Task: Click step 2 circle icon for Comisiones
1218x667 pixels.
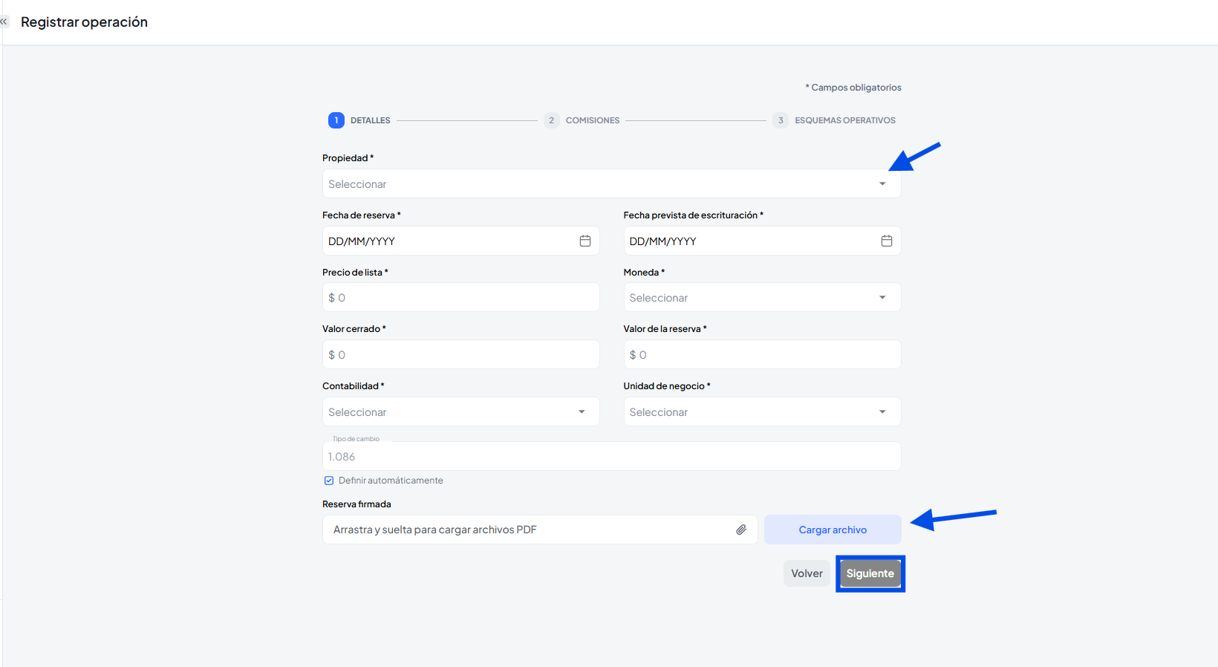Action: (x=551, y=120)
